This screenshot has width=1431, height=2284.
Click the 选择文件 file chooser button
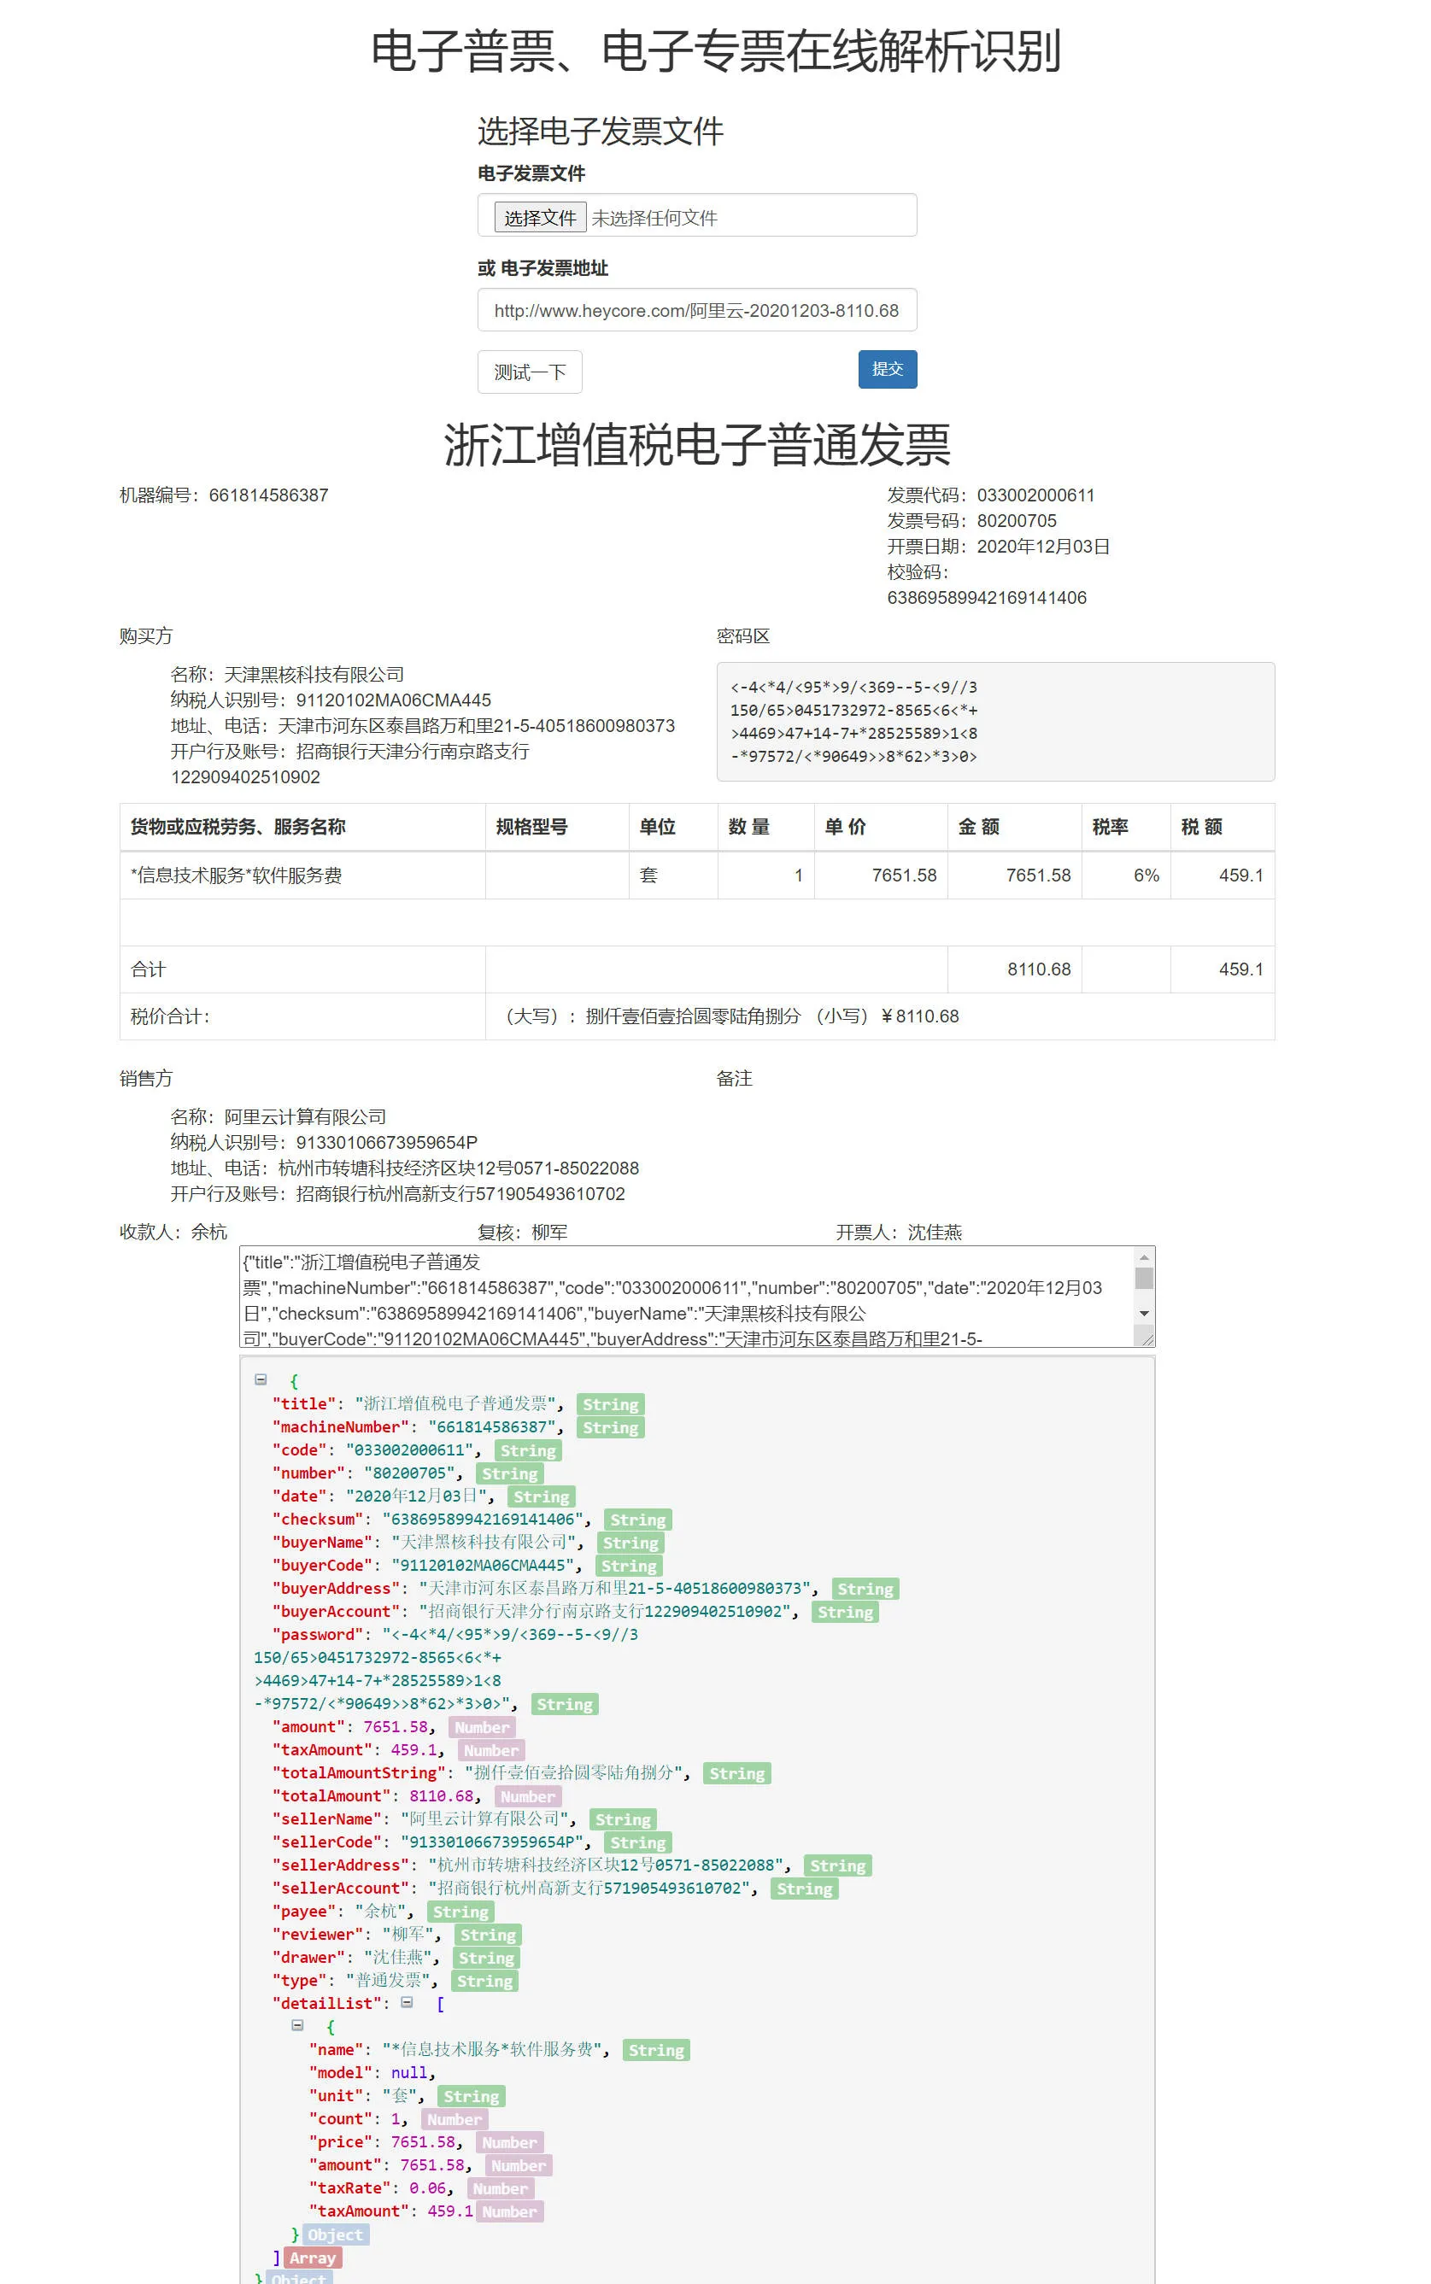(x=541, y=218)
